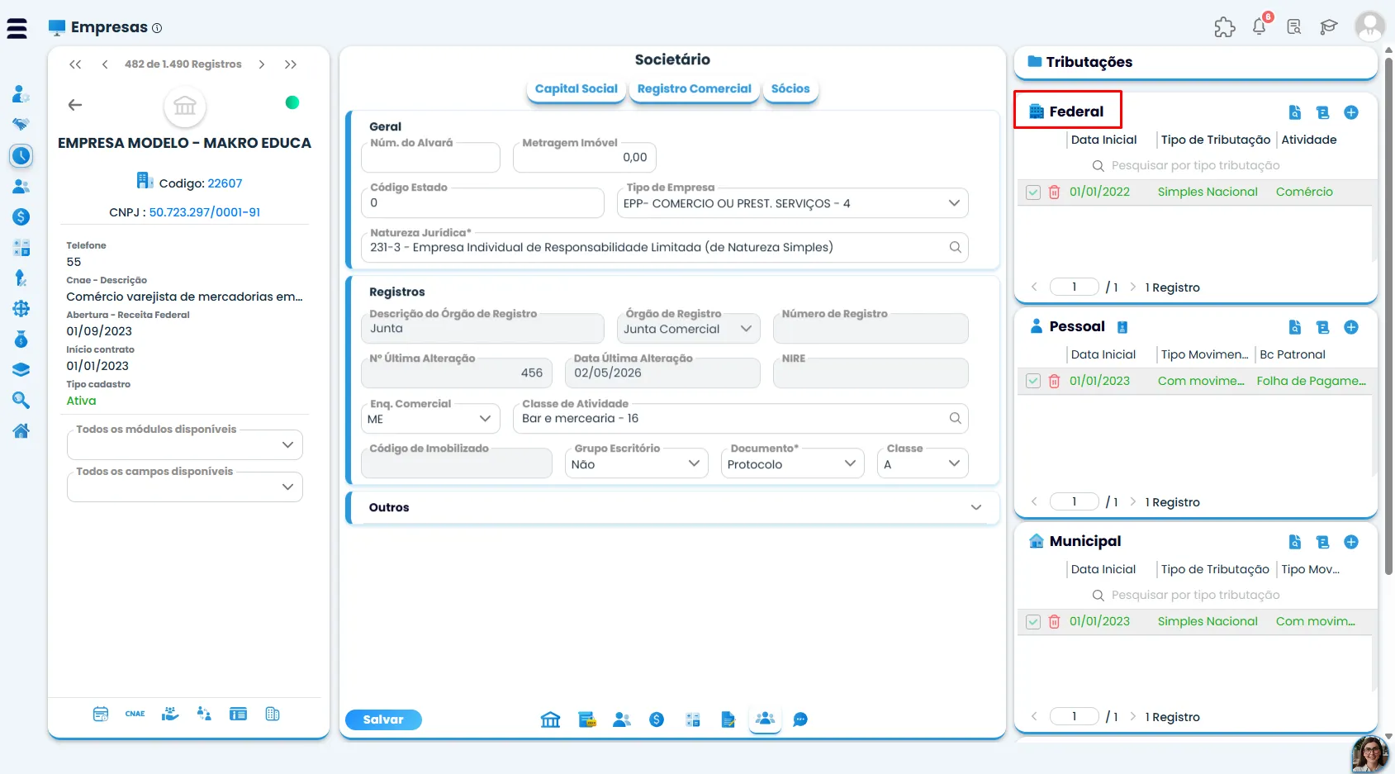Delete the Federal 01/01/2022 record via trash icon
Image resolution: width=1395 pixels, height=774 pixels.
[x=1054, y=192]
